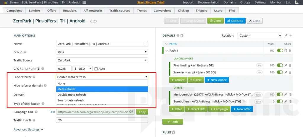Collapse Path 1 with its chevron

[x=167, y=51]
